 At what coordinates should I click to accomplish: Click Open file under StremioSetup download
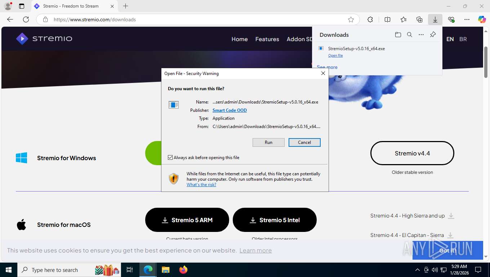[335, 56]
